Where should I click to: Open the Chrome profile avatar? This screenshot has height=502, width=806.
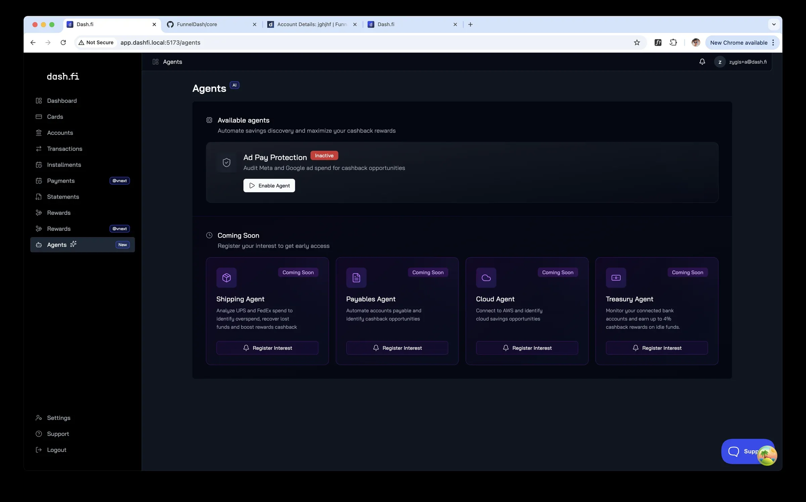point(696,43)
